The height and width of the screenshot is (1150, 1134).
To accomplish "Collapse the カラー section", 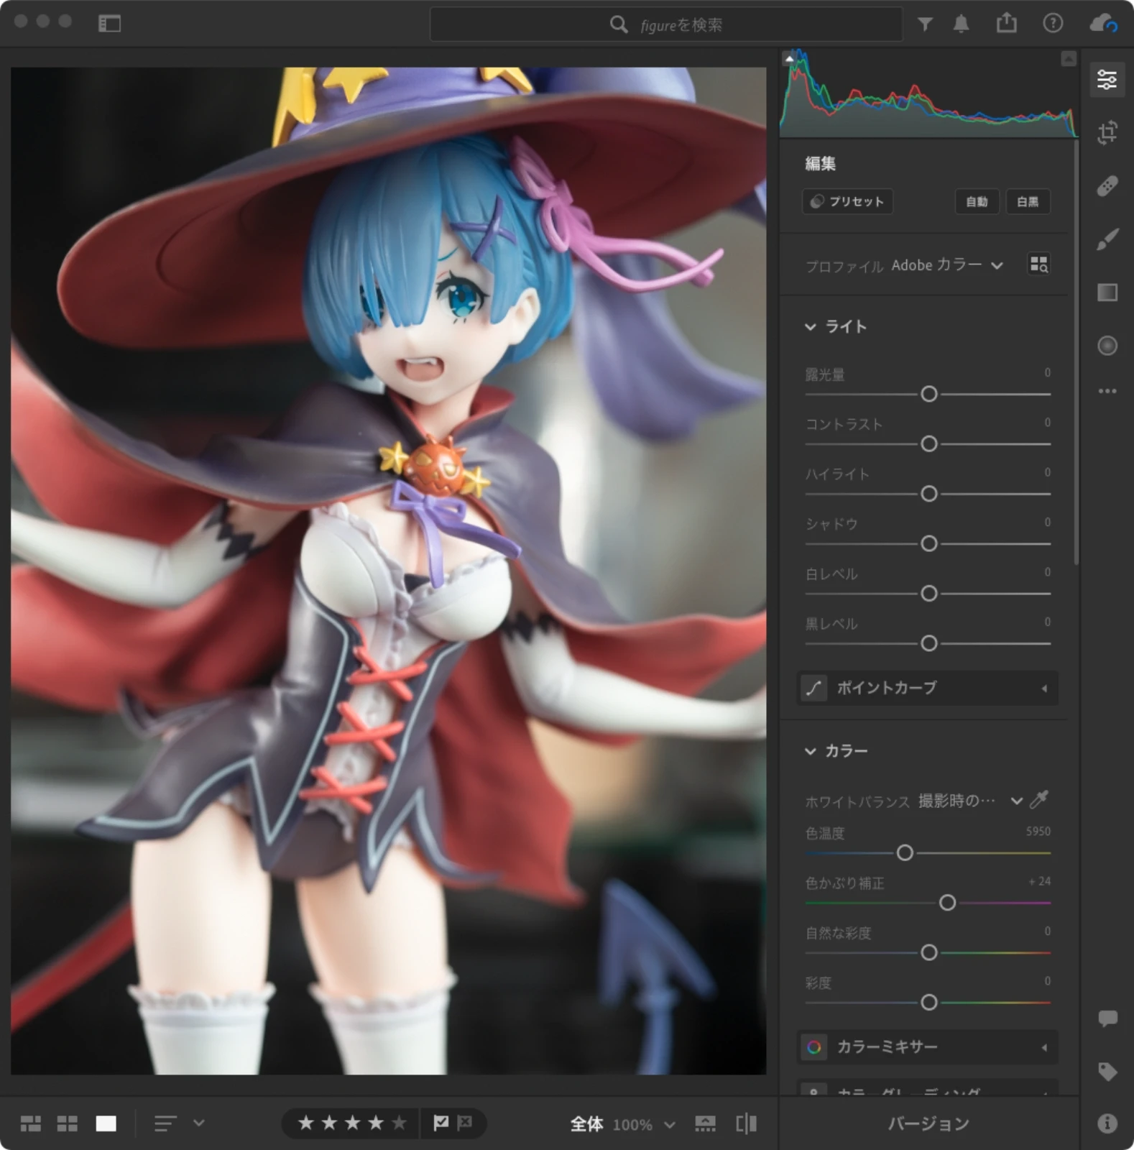I will tap(810, 751).
